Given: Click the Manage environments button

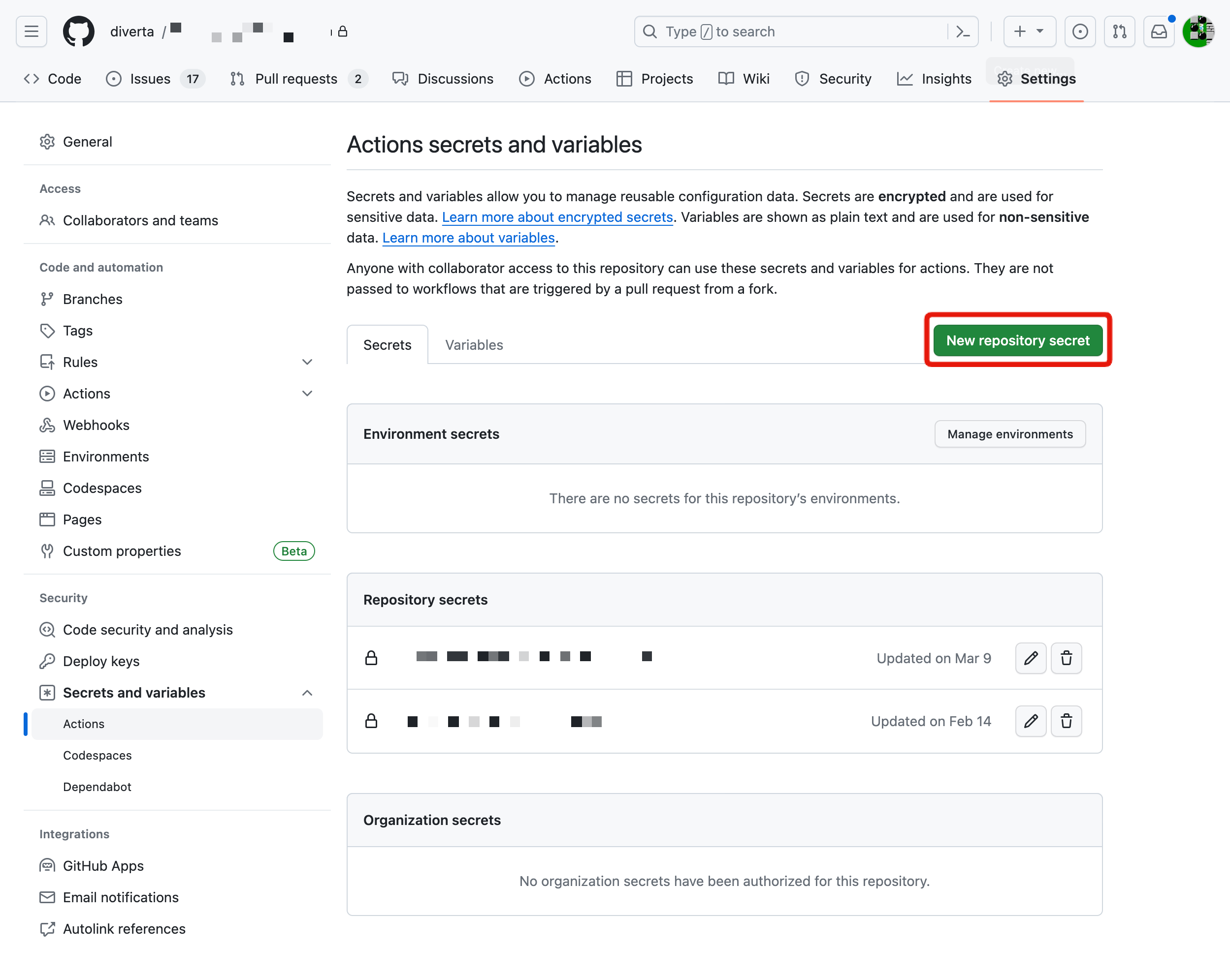Looking at the screenshot, I should pyautogui.click(x=1009, y=434).
